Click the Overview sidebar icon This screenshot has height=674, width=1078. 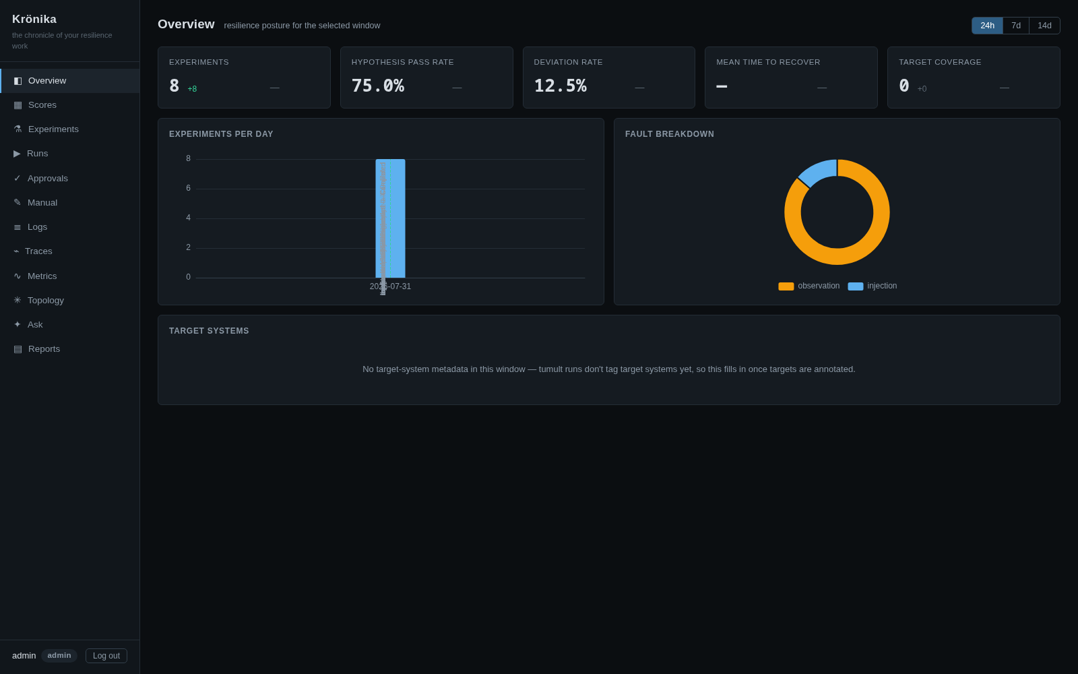click(18, 81)
